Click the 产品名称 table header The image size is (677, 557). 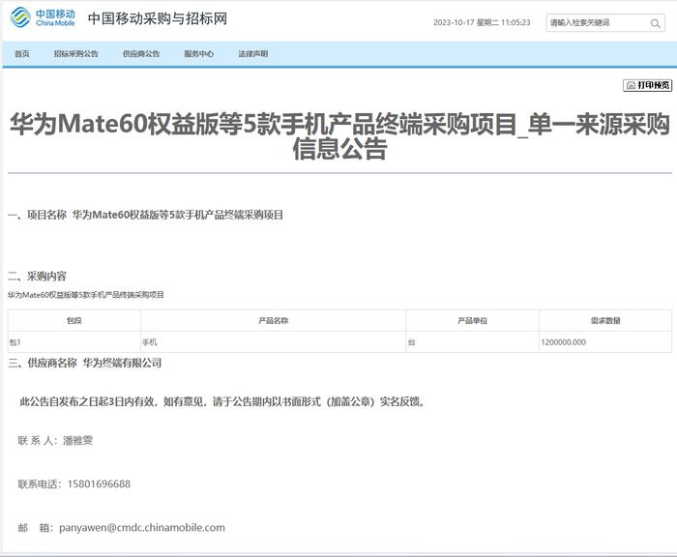tap(274, 320)
